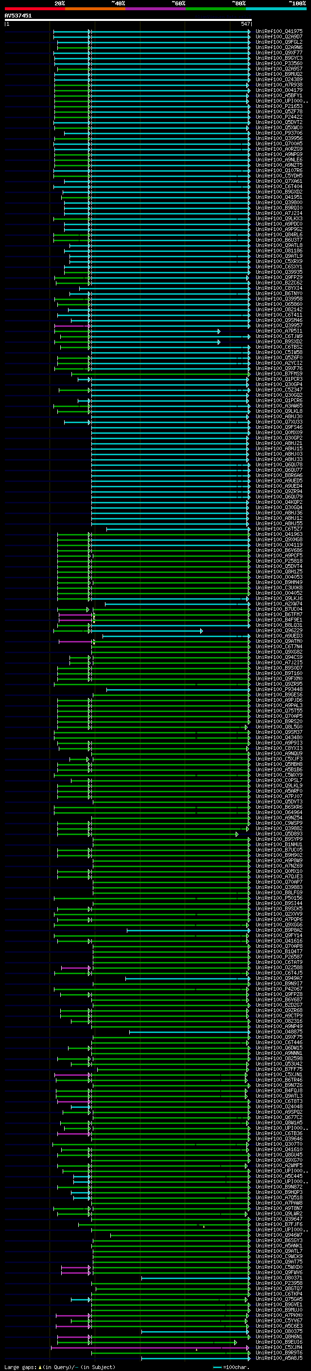Select the UniRef100_A2XW74 label
Image resolution: width=311 pixels, height=1371 pixels.
pyautogui.click(x=279, y=604)
